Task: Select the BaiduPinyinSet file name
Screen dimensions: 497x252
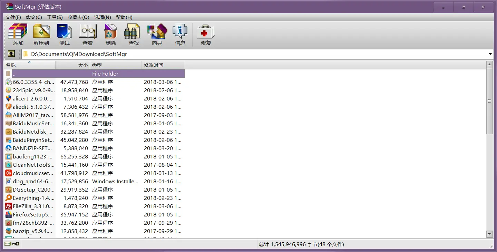Action: pyautogui.click(x=33, y=140)
